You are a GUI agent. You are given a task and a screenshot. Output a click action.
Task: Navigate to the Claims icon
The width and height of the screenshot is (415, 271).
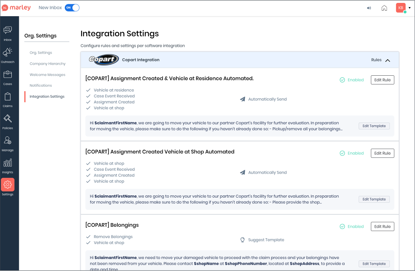[7, 98]
